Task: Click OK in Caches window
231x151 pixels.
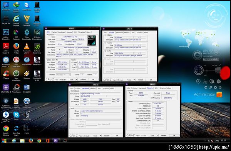Action: pos(151,80)
